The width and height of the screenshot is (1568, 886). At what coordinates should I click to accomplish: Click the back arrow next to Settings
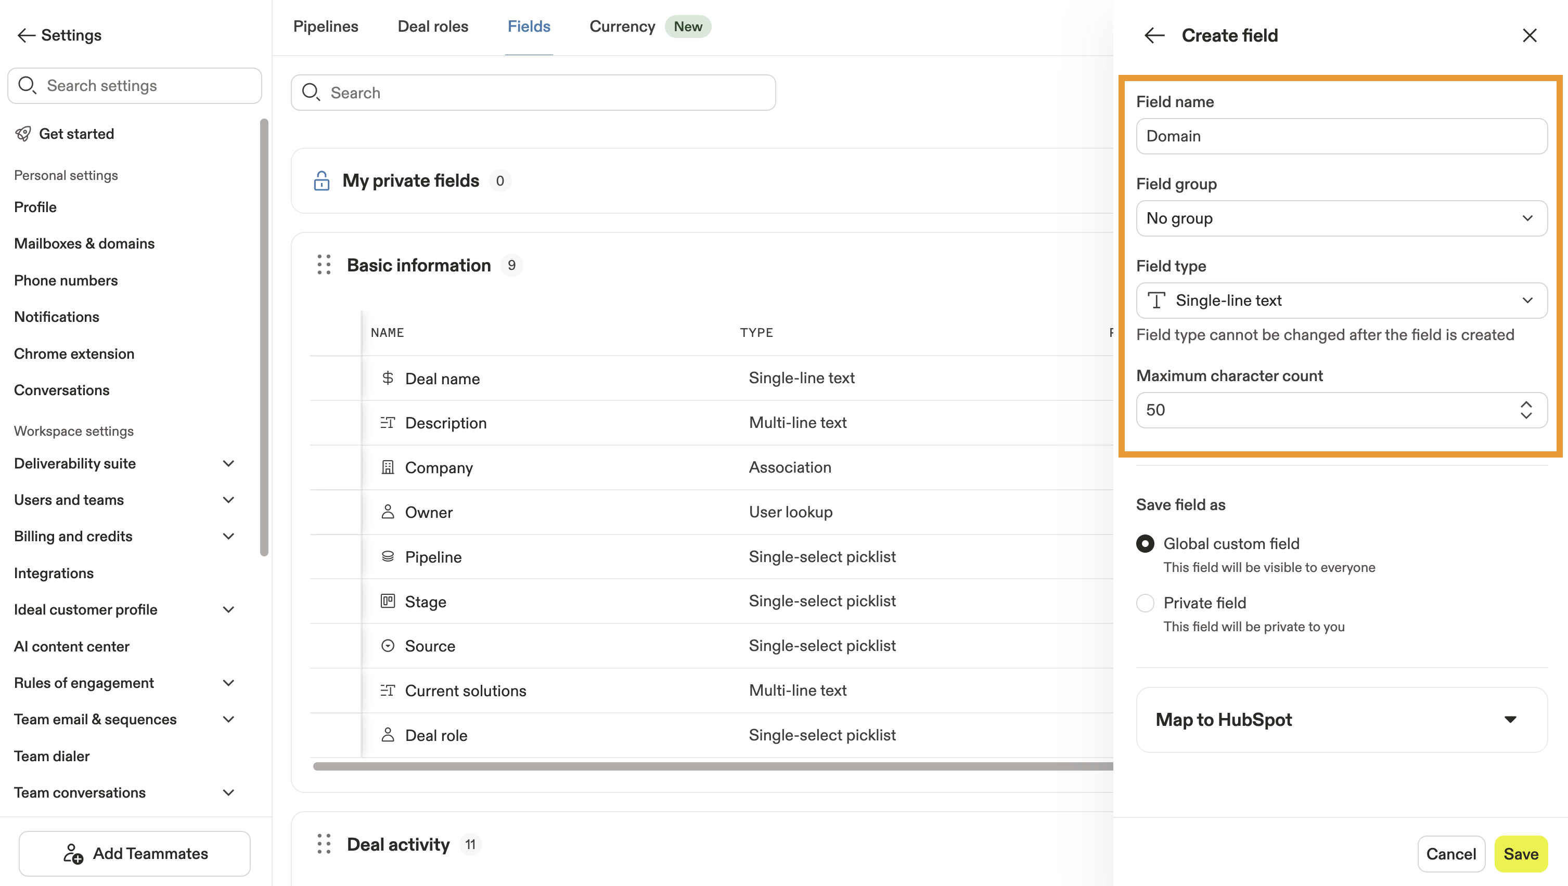point(26,35)
